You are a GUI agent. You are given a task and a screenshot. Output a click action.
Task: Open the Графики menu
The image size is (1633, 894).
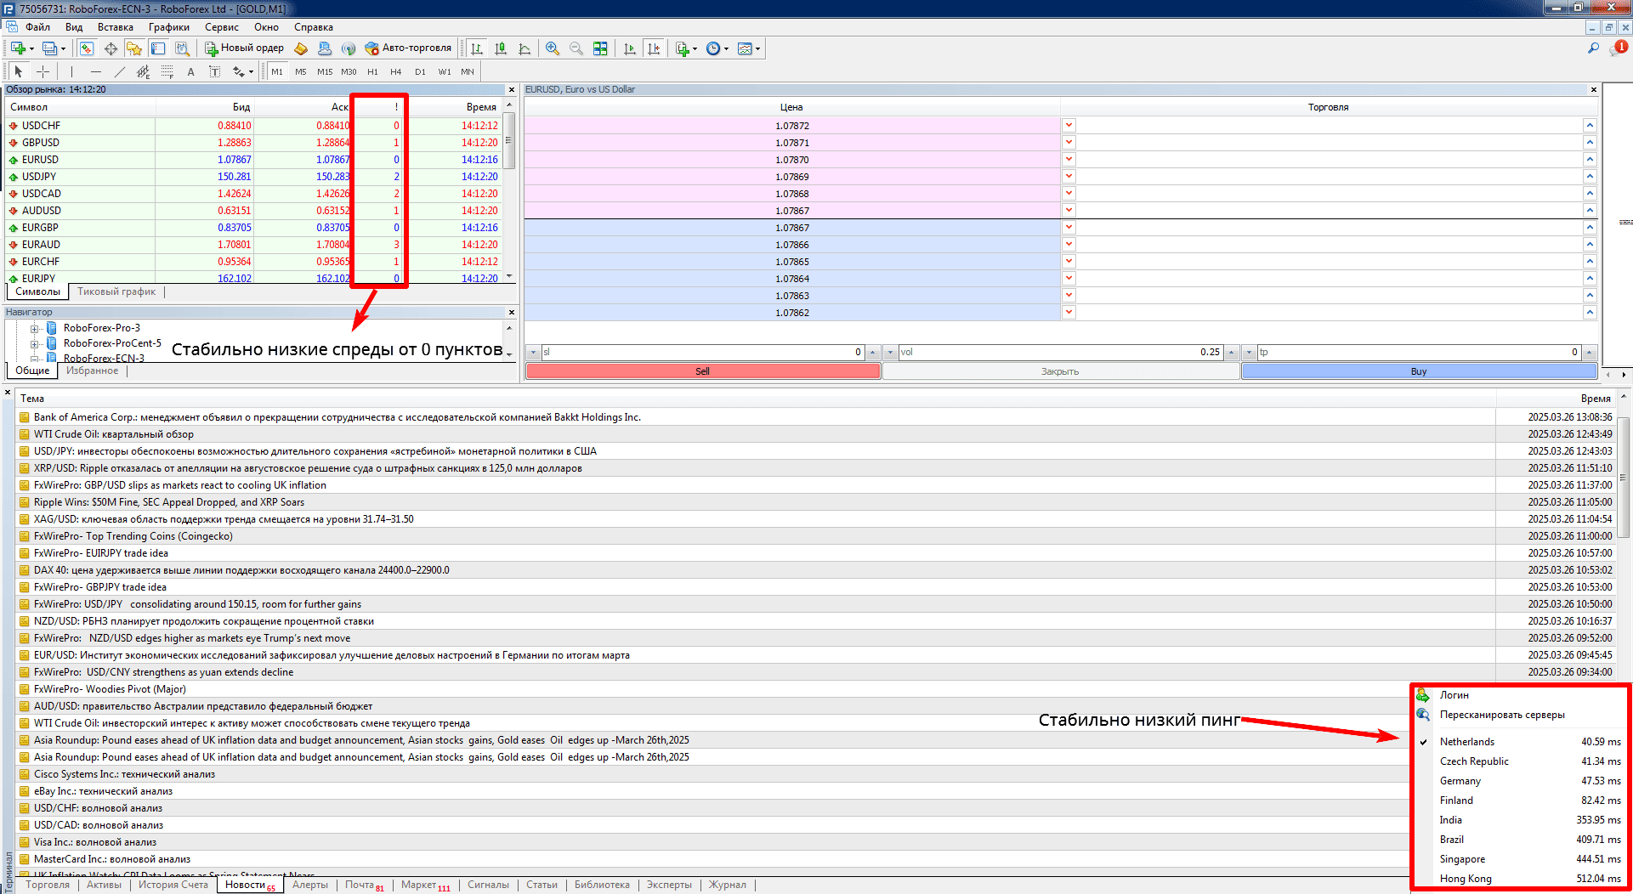[169, 27]
